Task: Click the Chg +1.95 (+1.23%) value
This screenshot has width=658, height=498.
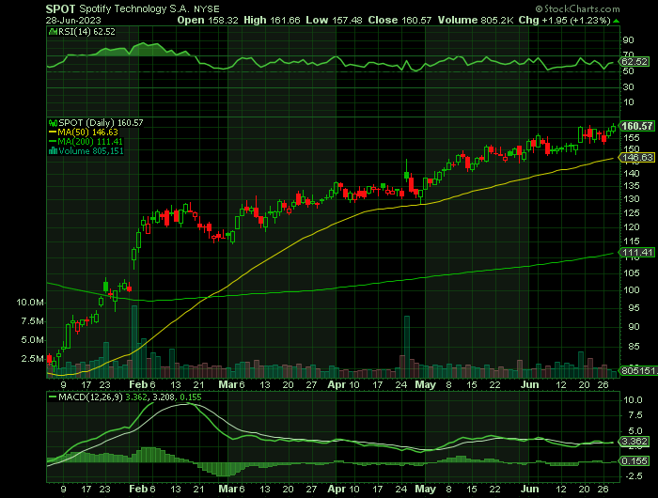Action: pyautogui.click(x=564, y=20)
